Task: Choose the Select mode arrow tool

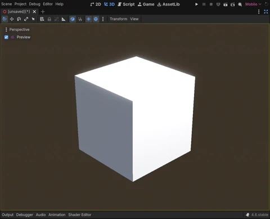Action: 33,19
